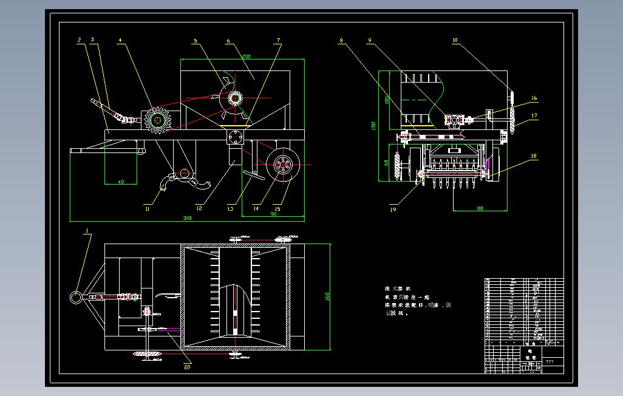
Task: Select part callout label 12
Action: (x=199, y=208)
